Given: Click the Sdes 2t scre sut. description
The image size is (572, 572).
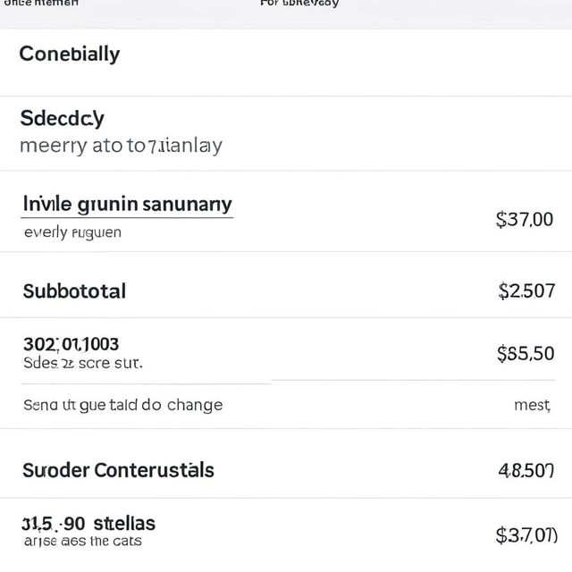Looking at the screenshot, I should coord(83,363).
